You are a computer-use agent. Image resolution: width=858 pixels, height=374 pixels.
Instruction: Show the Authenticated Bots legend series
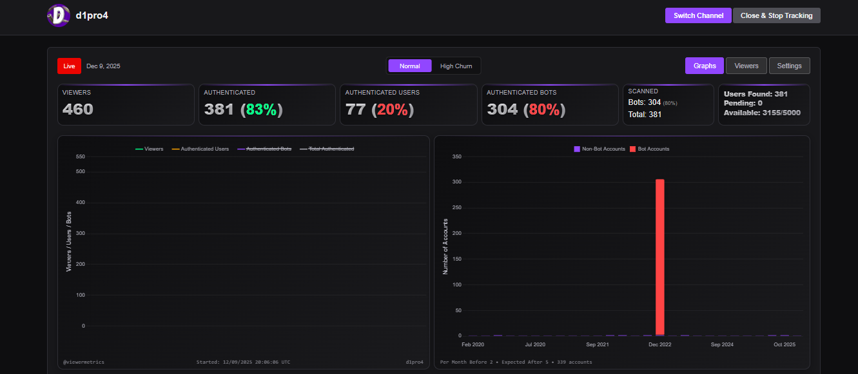point(264,149)
